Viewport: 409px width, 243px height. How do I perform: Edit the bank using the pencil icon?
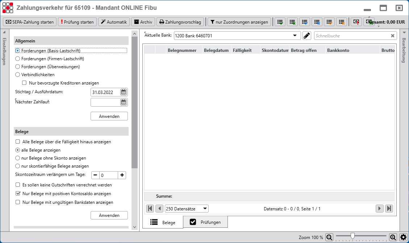306,36
